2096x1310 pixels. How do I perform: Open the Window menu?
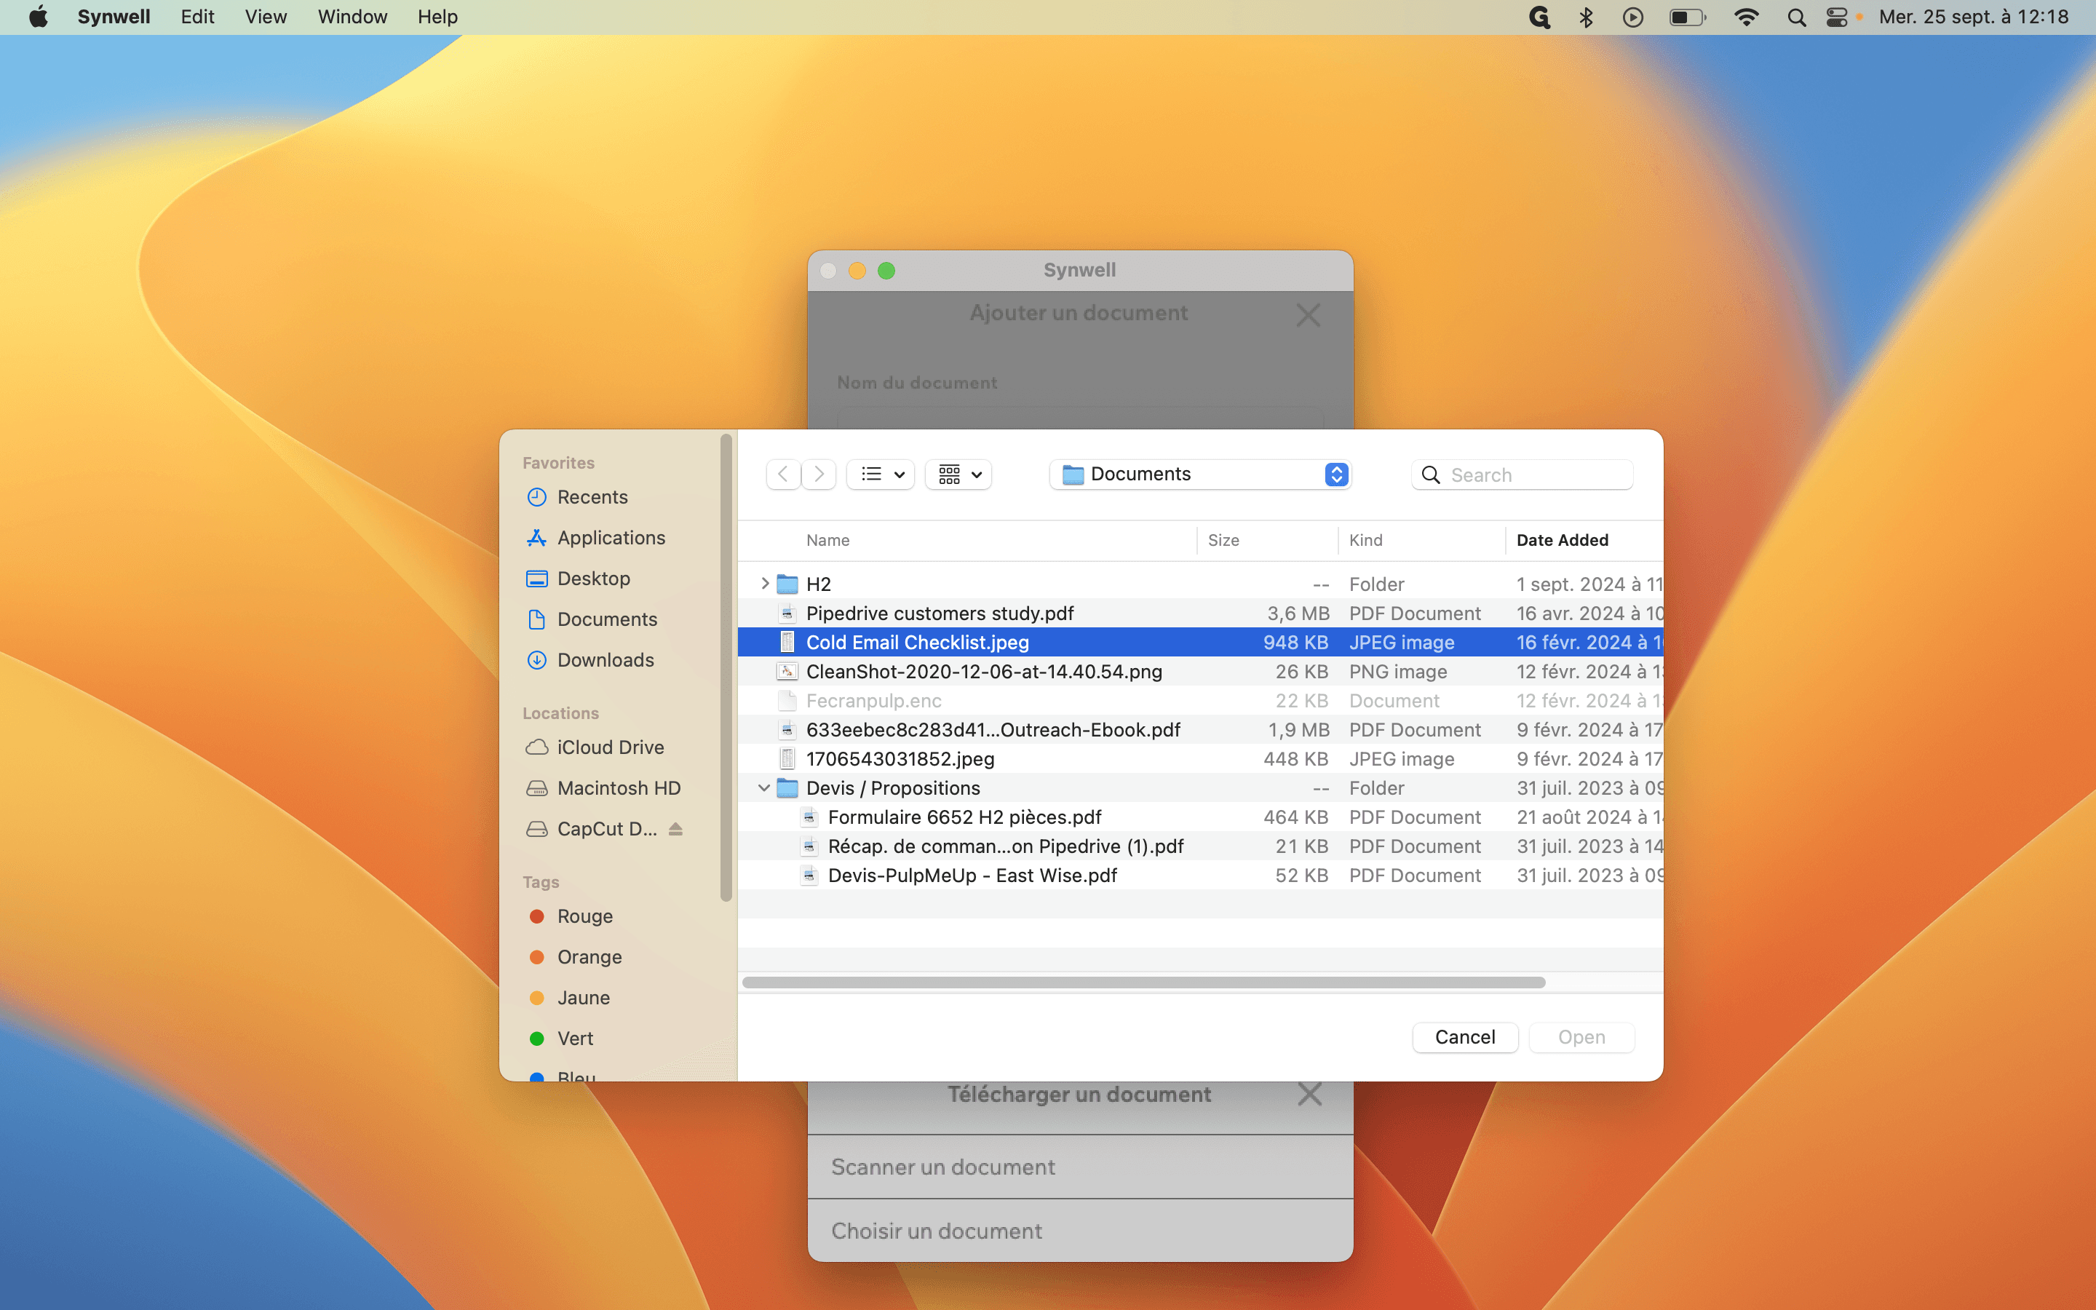click(352, 17)
